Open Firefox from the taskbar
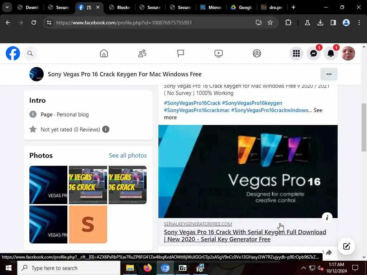Screen dimensions: 367x275 pos(147,268)
